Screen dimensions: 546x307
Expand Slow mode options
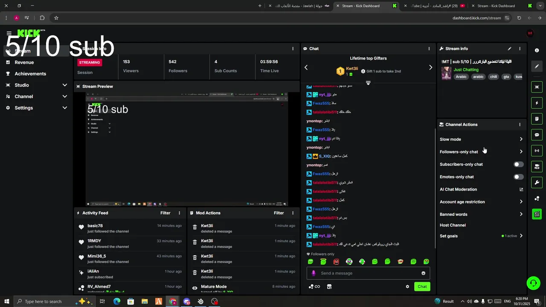[521, 139]
